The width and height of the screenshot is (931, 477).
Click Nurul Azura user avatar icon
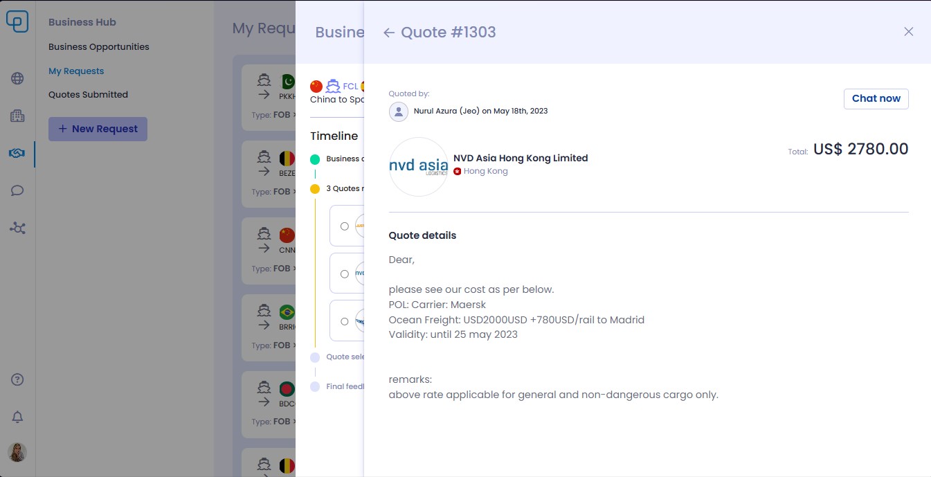399,111
